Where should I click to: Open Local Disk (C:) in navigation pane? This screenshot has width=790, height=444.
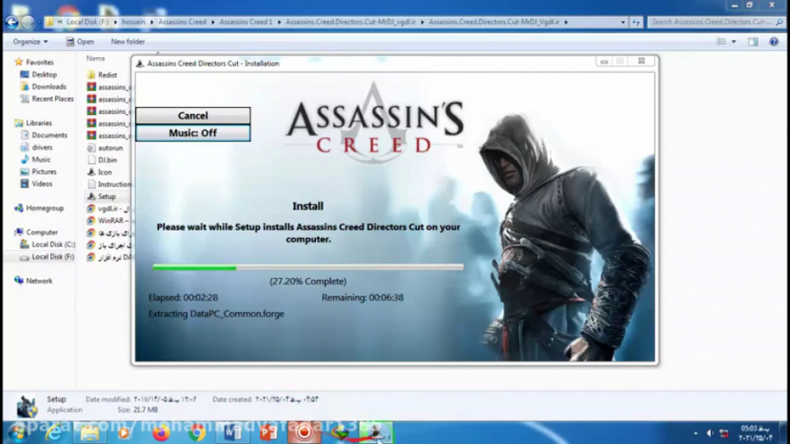click(x=53, y=245)
